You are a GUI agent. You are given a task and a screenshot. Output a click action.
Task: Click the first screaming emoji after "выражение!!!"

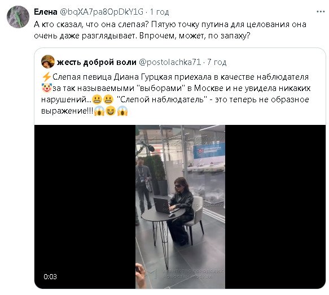coord(99,111)
